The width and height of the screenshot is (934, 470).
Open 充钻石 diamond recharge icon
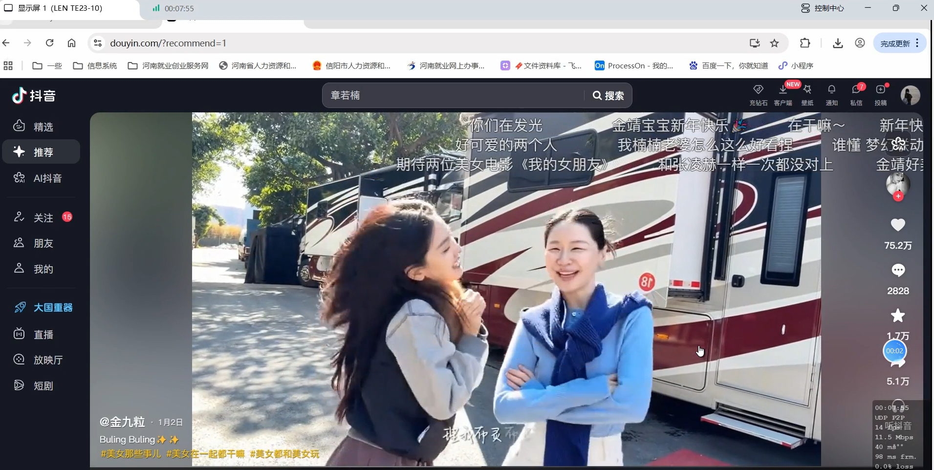[758, 95]
